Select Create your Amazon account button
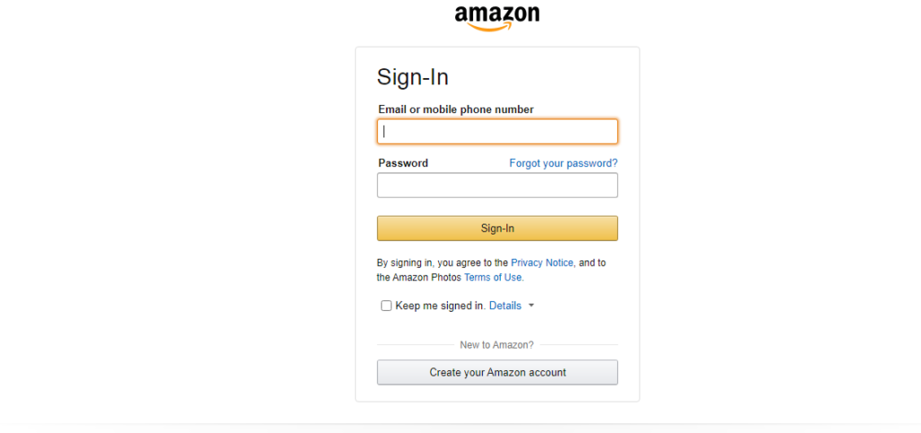Screen dimensions: 921x433 (x=496, y=373)
